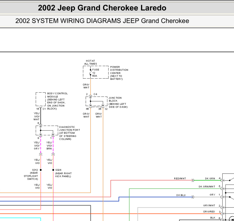Click the "RED/WHT" wire label
Viewport: 234px width, 221px height.
pos(180,179)
